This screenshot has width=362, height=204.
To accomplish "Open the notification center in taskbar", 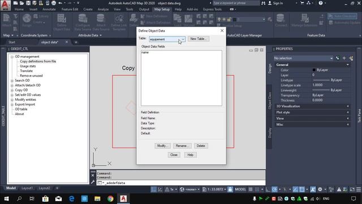I will point(354,198).
